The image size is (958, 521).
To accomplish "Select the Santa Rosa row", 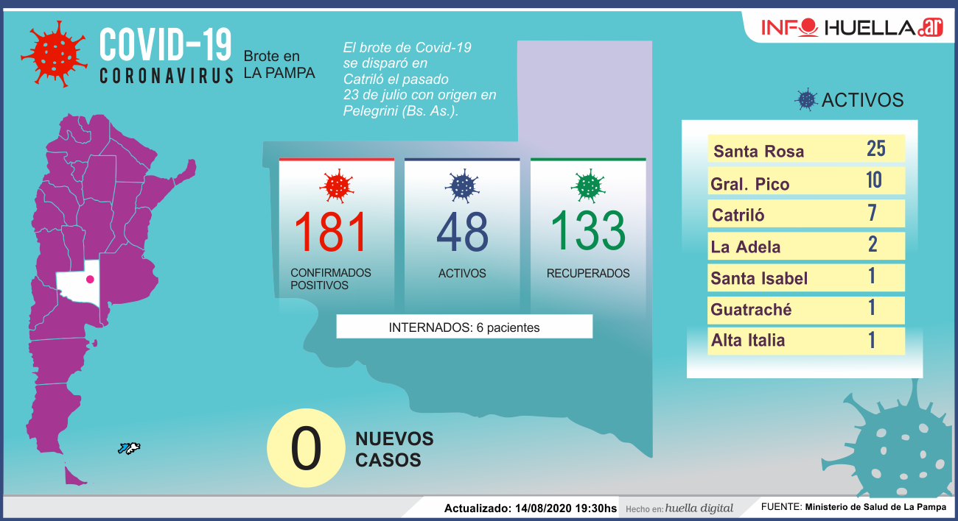I will pyautogui.click(x=805, y=149).
